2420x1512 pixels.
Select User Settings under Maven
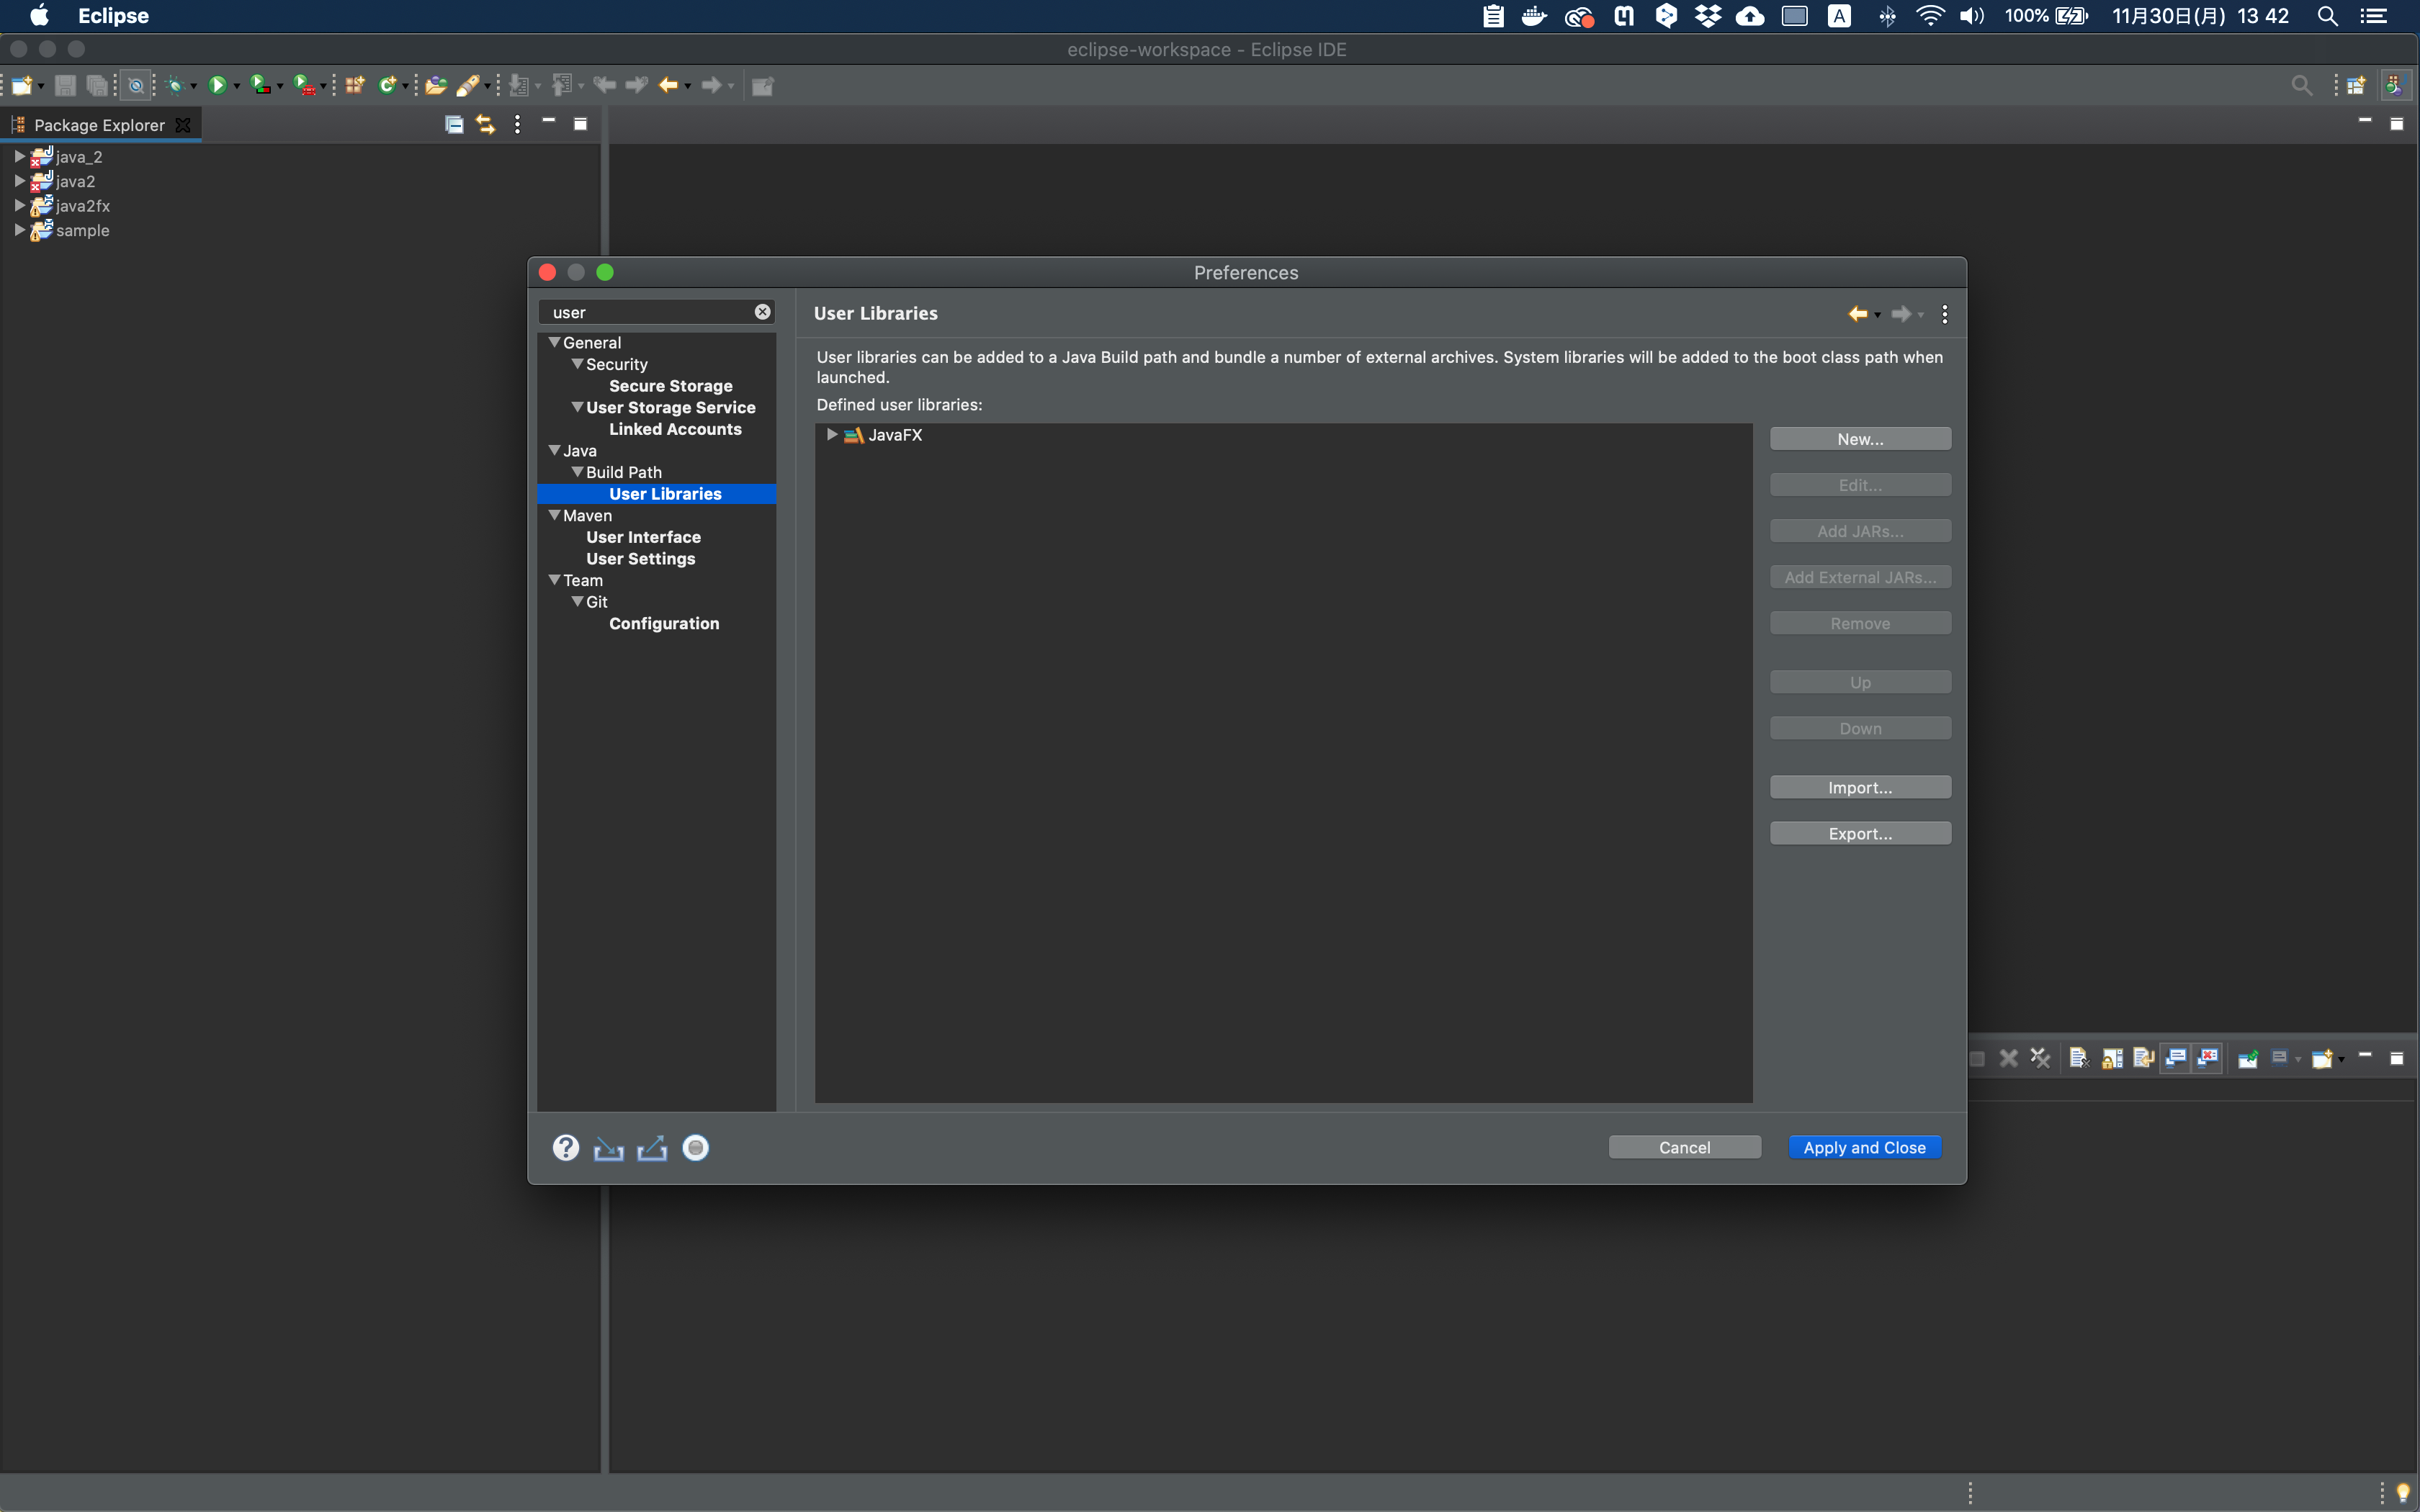click(640, 558)
